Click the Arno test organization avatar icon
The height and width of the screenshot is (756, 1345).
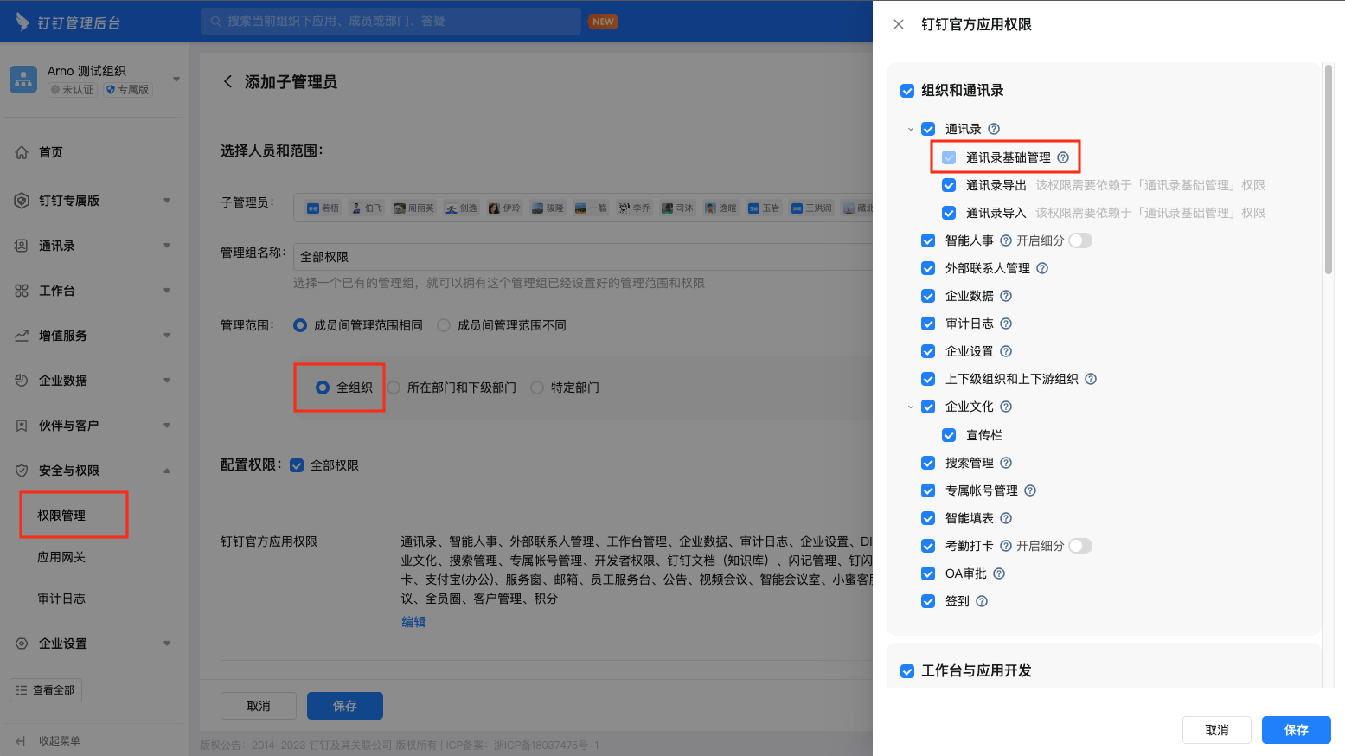point(23,80)
